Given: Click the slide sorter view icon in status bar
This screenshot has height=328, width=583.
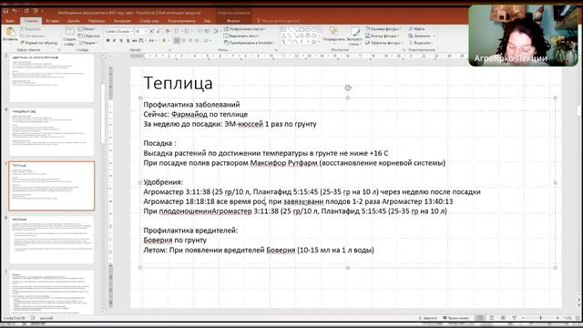Looking at the screenshot, I should [492, 318].
